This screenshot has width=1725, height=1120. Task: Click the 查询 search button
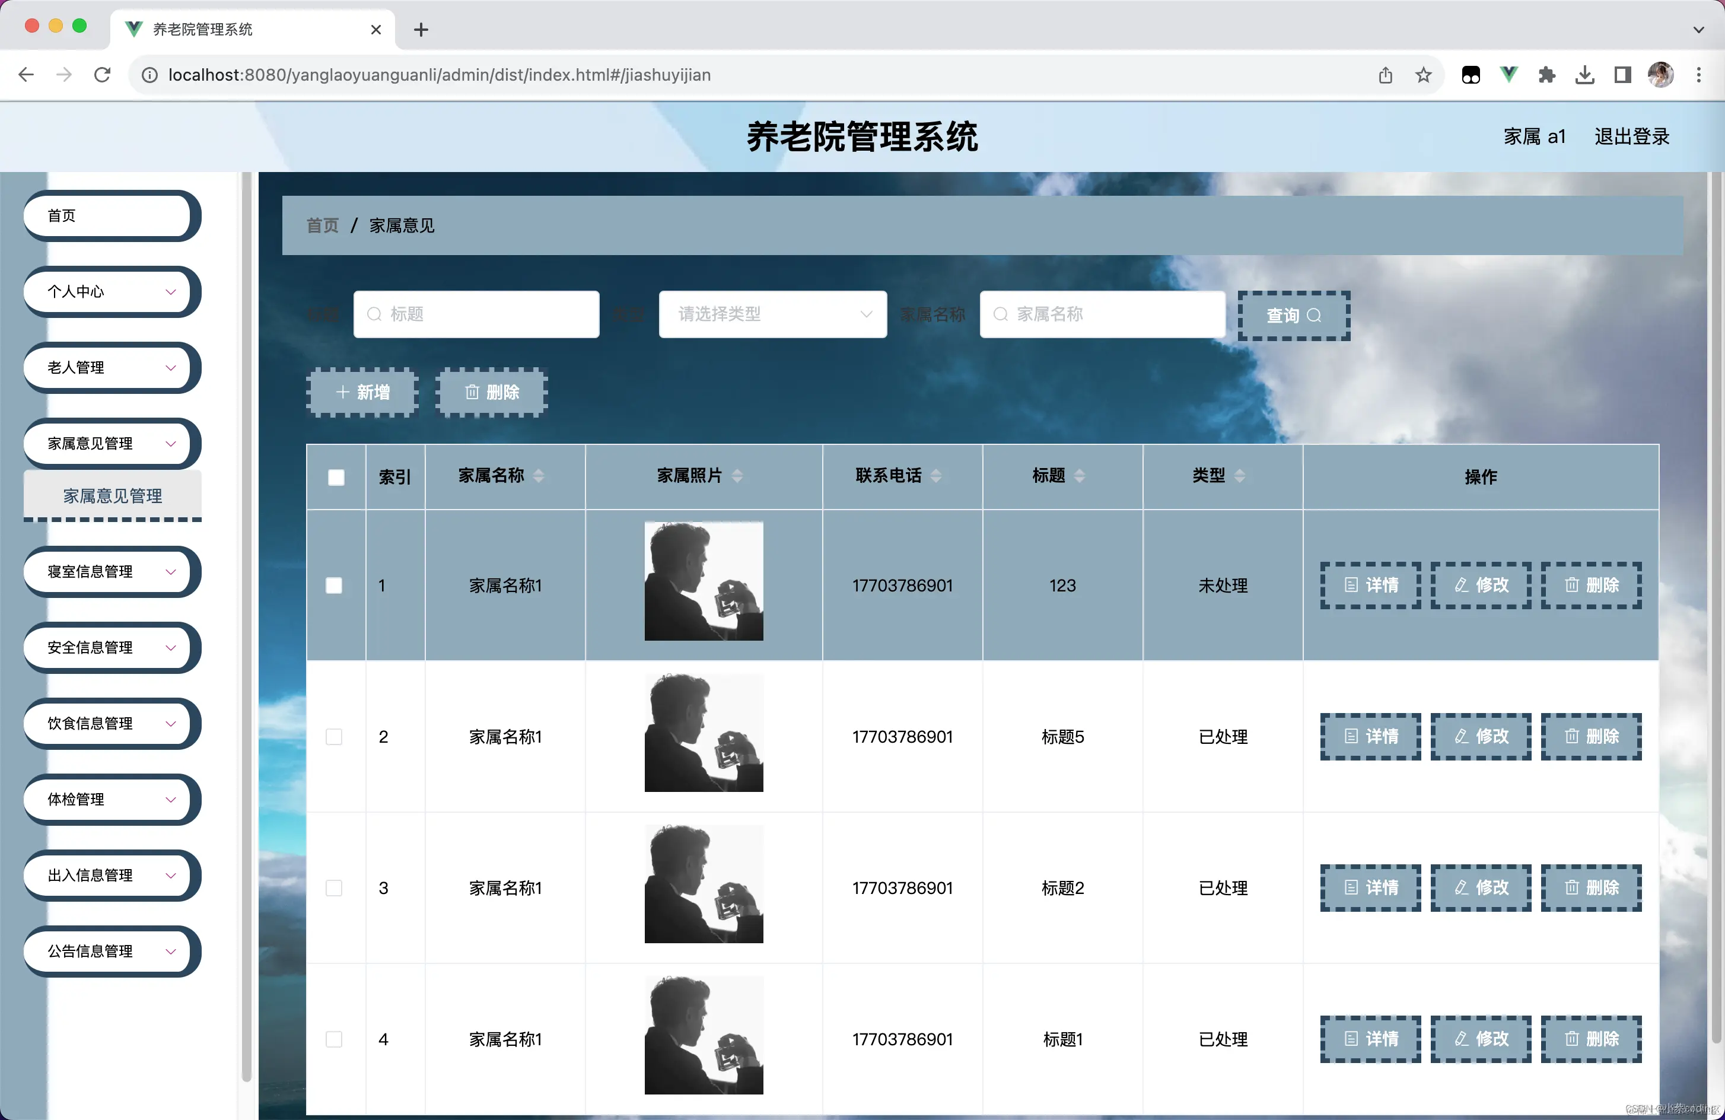click(x=1293, y=316)
